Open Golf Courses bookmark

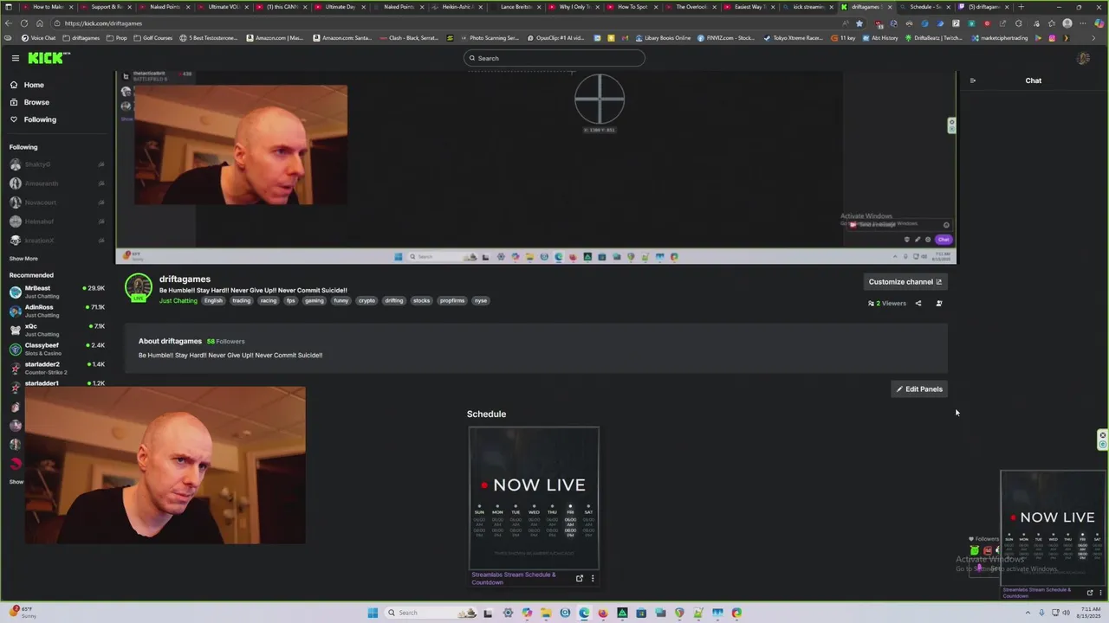pyautogui.click(x=152, y=38)
